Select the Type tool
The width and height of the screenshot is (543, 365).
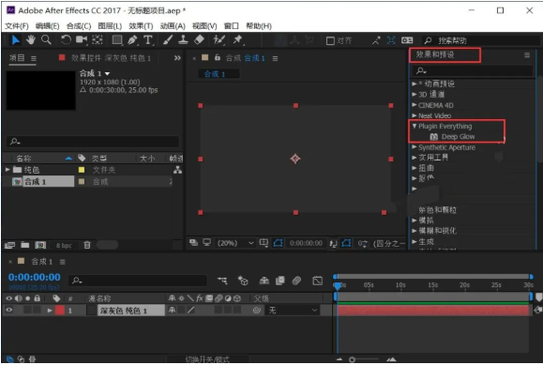click(x=148, y=40)
